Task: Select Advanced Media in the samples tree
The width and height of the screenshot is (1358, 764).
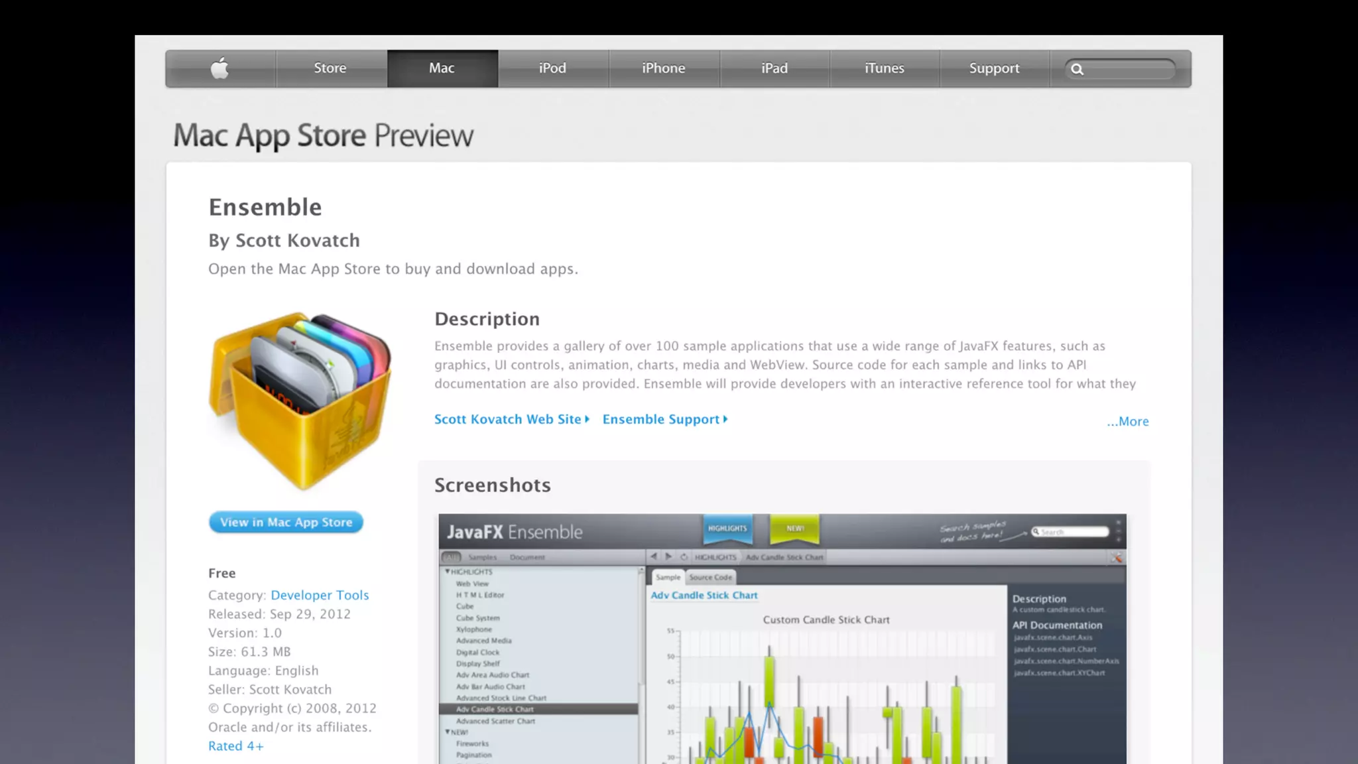Action: pos(483,641)
